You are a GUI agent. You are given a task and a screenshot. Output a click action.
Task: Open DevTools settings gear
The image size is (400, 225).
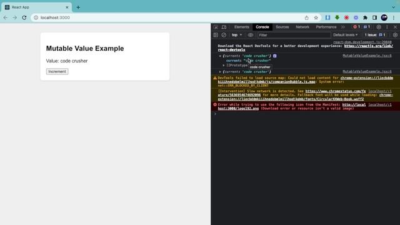(379, 27)
